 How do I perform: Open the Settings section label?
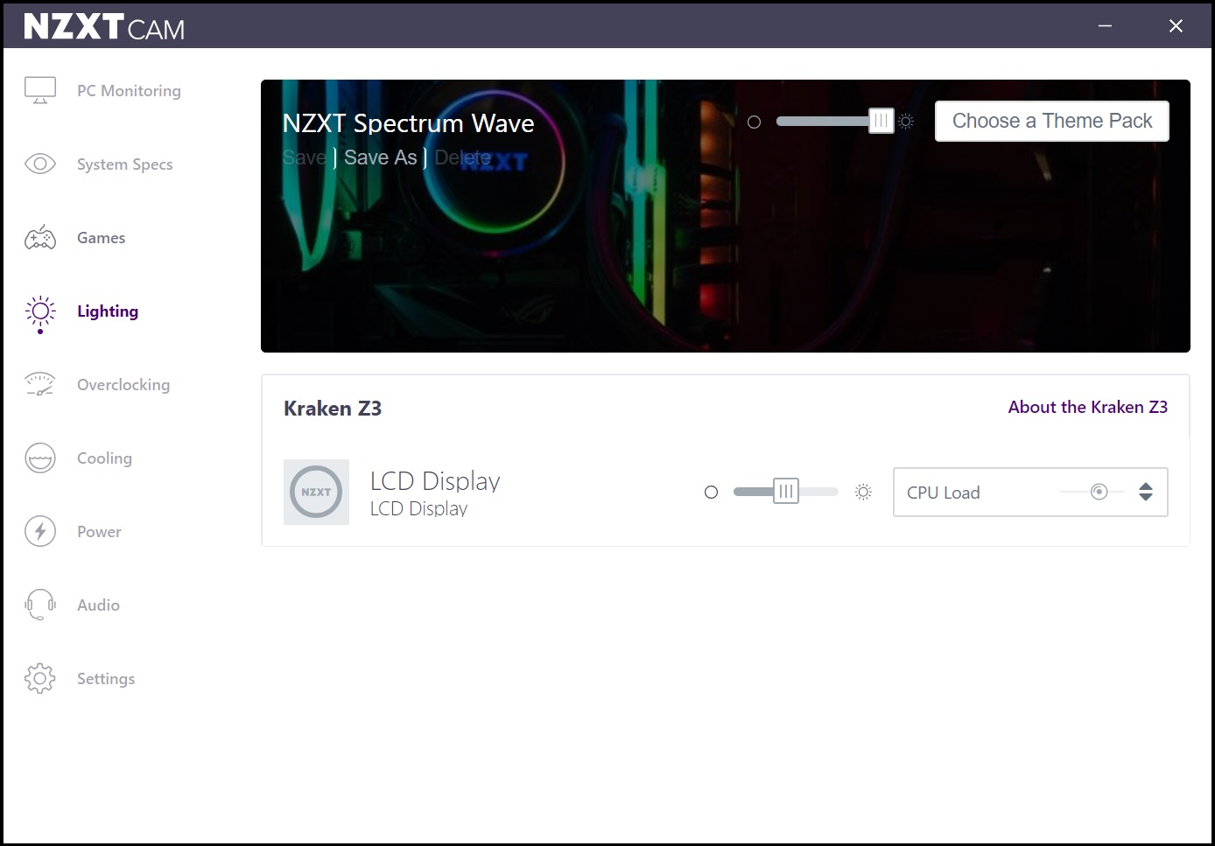106,679
